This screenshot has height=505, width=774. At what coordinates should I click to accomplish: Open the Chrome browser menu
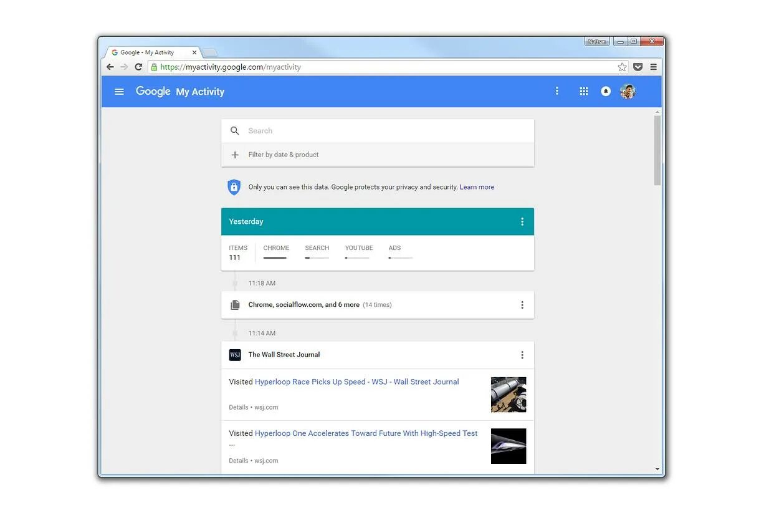pos(654,67)
